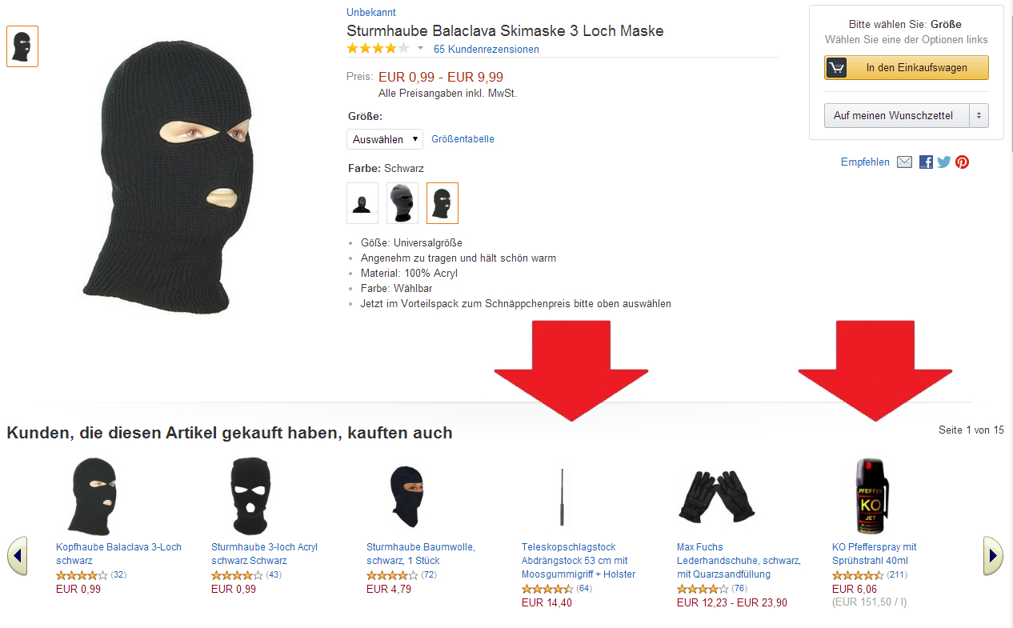
Task: Select the grey balaclava color variant
Action: [x=402, y=203]
